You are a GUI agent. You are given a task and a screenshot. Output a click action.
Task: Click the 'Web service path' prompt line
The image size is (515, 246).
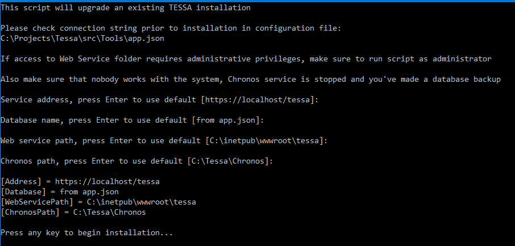click(164, 141)
